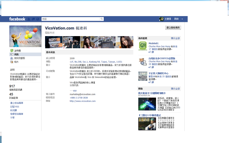The height and width of the screenshot is (143, 229).
Task: Open Mobile01 page icon
Action: pos(143,46)
